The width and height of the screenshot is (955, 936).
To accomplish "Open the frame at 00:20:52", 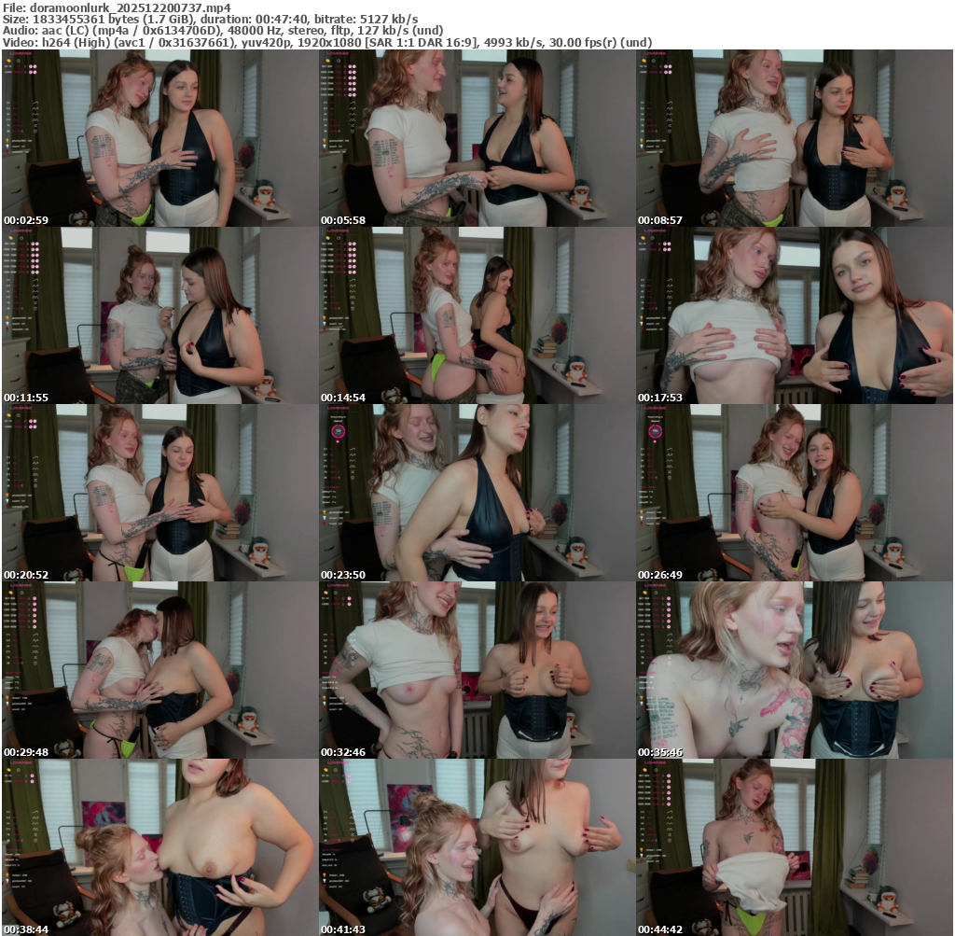I will coord(159,493).
